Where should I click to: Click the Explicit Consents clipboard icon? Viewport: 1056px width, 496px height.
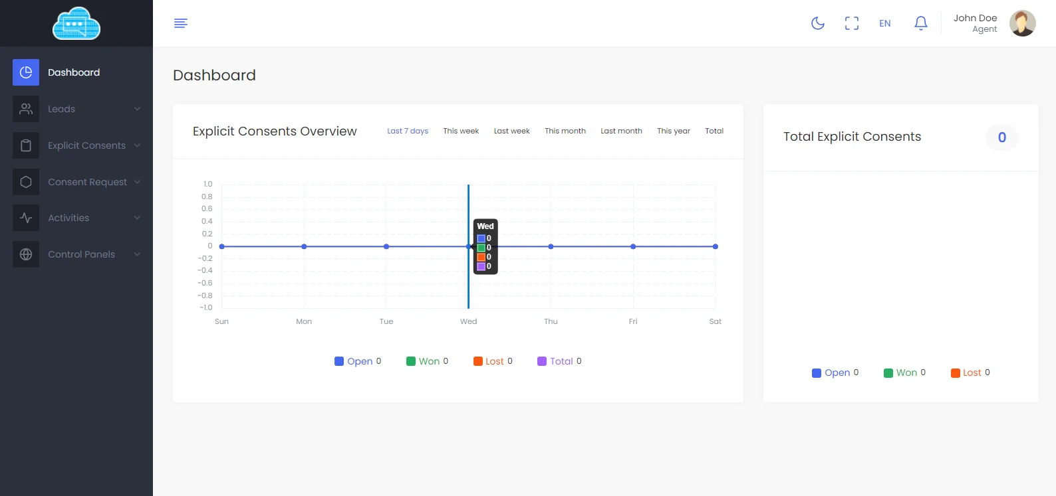point(26,145)
